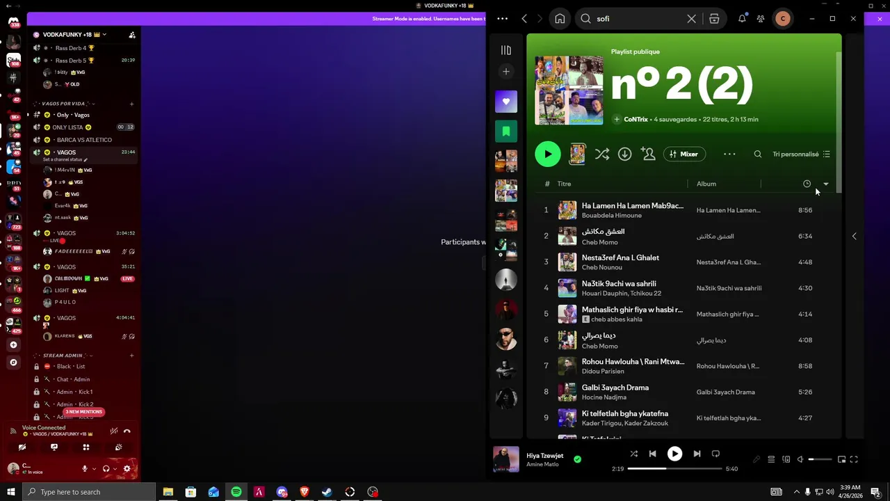Image resolution: width=890 pixels, height=501 pixels.
Task: Toggle shuffle in player bar
Action: click(634, 454)
